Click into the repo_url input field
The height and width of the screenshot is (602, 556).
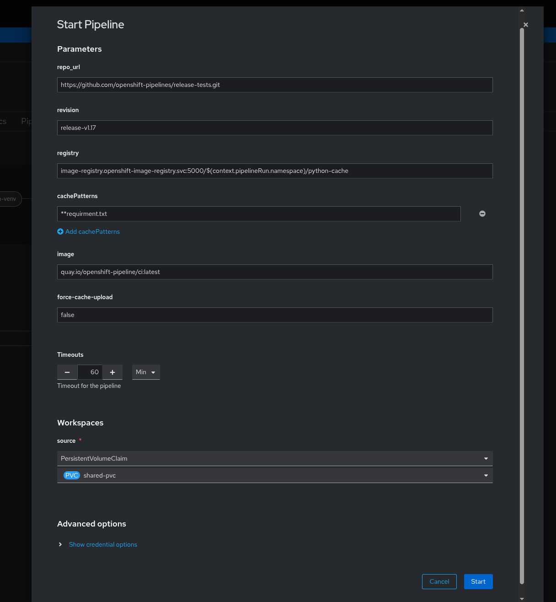[275, 85]
